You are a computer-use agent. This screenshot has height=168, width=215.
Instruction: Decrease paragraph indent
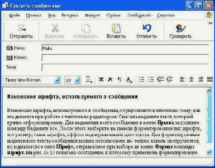coord(160,79)
